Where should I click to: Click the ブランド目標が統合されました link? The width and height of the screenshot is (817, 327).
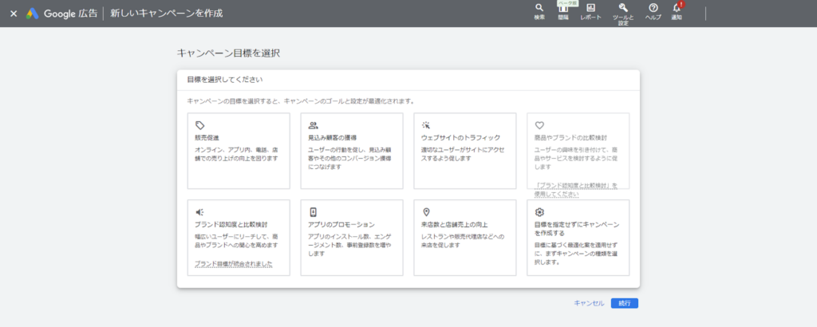[x=234, y=264]
